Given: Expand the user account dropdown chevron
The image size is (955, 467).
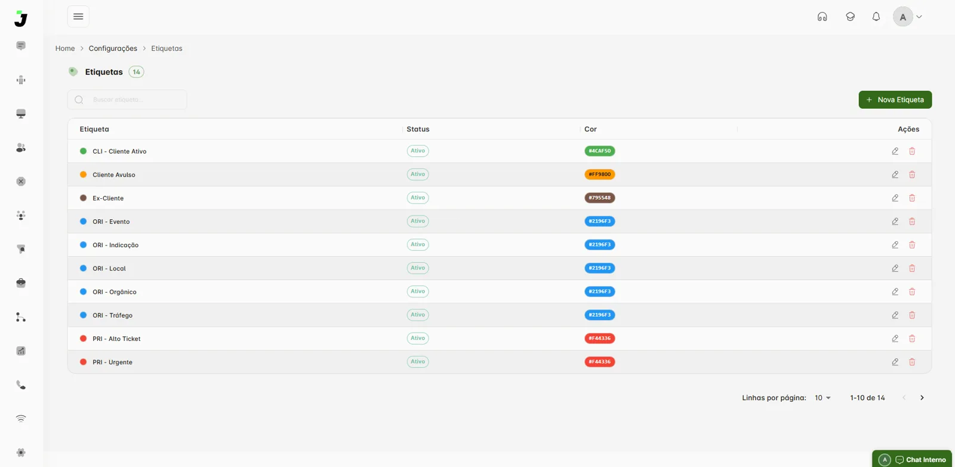Looking at the screenshot, I should coord(919,17).
